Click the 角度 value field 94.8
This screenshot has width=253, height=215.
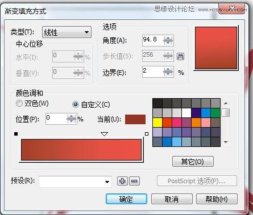click(152, 40)
